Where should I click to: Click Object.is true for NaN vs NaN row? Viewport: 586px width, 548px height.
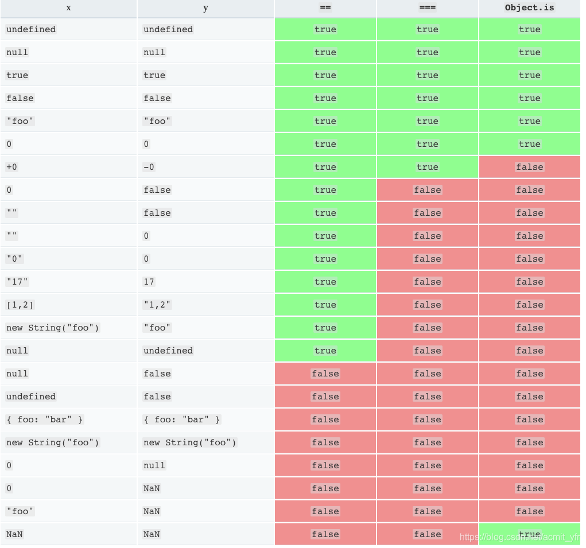529,535
